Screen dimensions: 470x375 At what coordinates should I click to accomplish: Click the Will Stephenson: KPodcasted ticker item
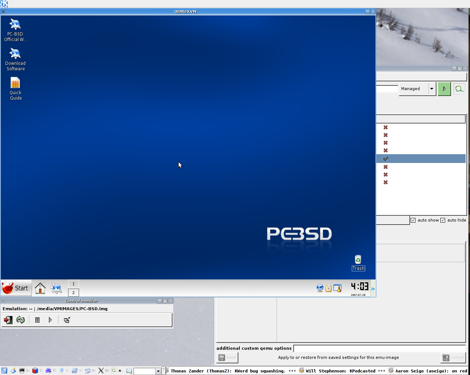point(340,371)
